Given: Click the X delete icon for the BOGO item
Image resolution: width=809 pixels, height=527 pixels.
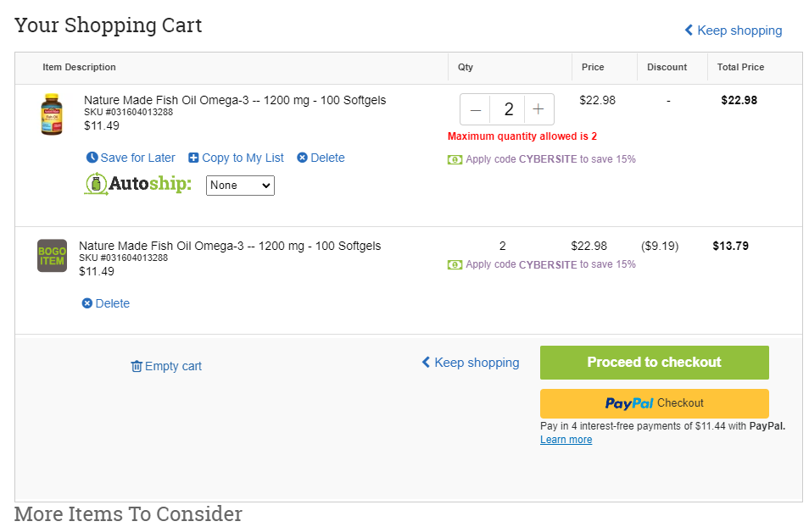Looking at the screenshot, I should click(x=87, y=303).
